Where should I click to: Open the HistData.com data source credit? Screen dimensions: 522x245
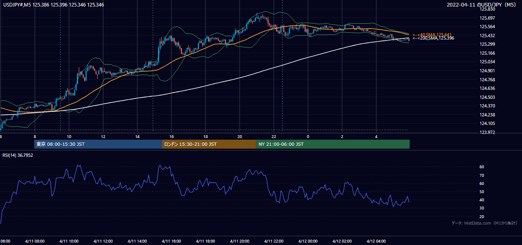pyautogui.click(x=484, y=223)
